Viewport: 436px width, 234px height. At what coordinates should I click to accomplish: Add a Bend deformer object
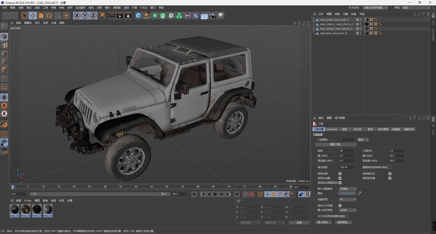196,16
